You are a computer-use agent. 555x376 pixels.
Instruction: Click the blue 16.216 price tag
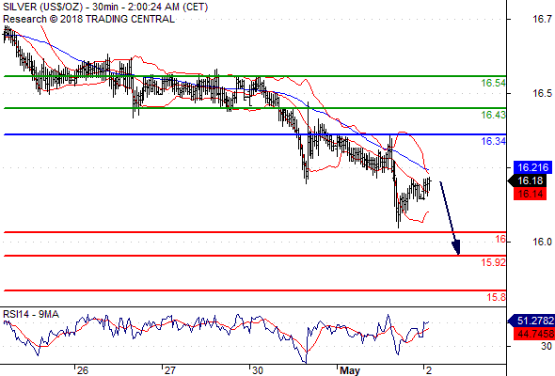point(533,167)
